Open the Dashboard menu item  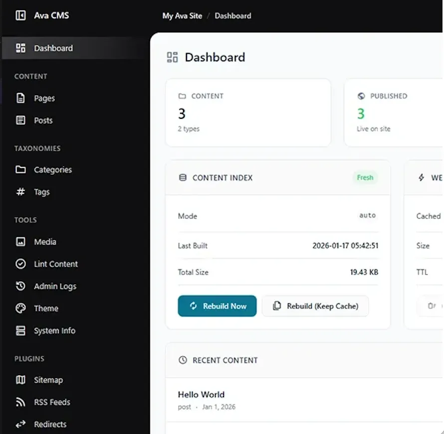tap(75, 48)
